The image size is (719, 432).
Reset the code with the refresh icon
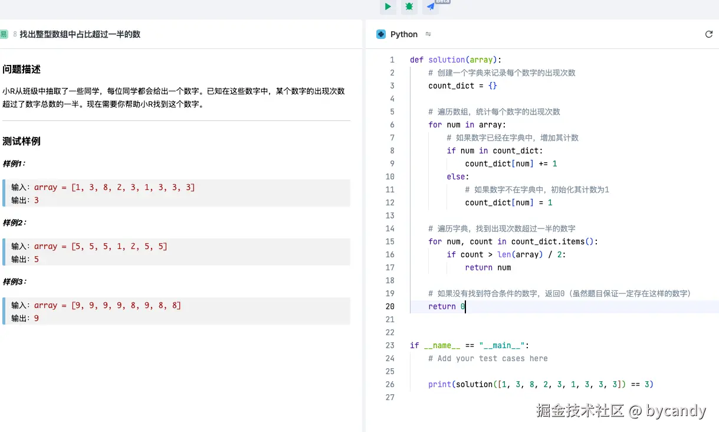[x=709, y=34]
